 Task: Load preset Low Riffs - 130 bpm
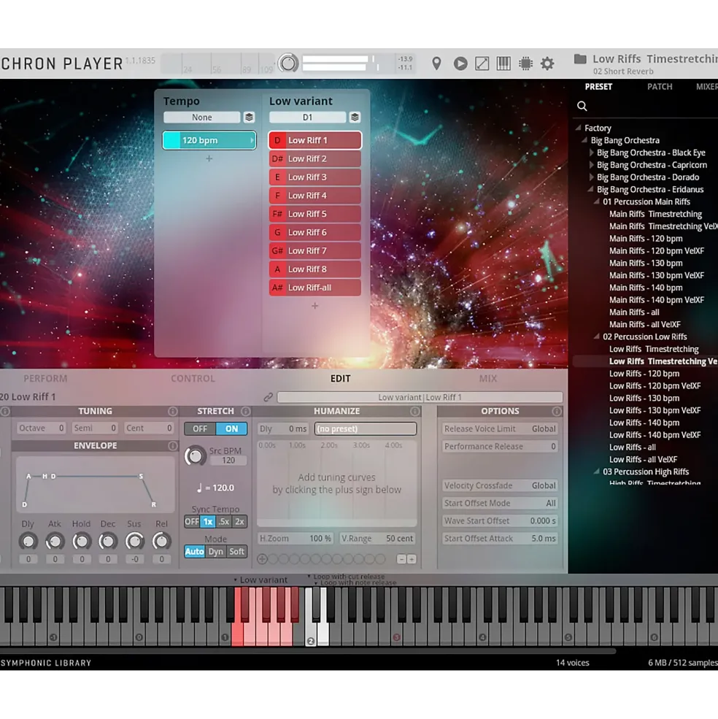644,398
